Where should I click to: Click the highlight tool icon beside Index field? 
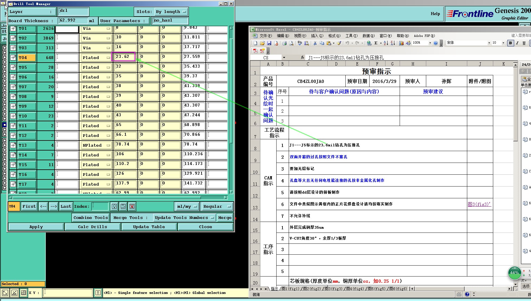coord(114,206)
